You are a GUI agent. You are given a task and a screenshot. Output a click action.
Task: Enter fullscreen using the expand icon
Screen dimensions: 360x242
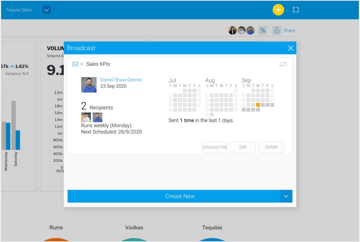point(295,9)
